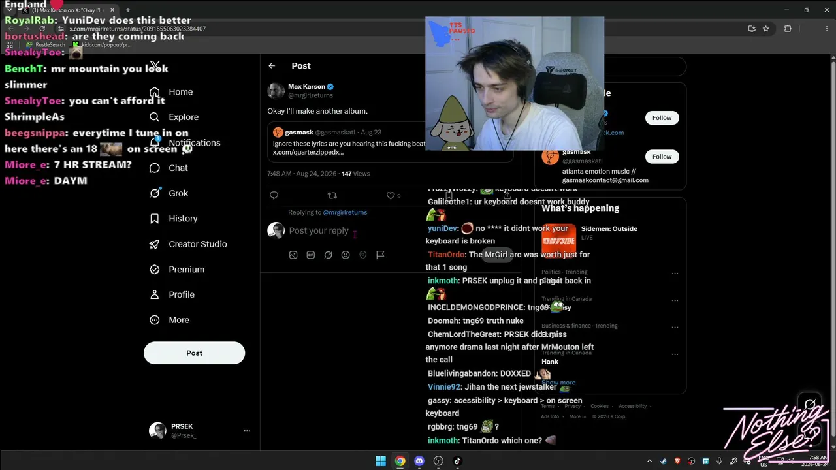Open the Chrome extensions puzzle icon
This screenshot has height=470, width=836.
(788, 29)
